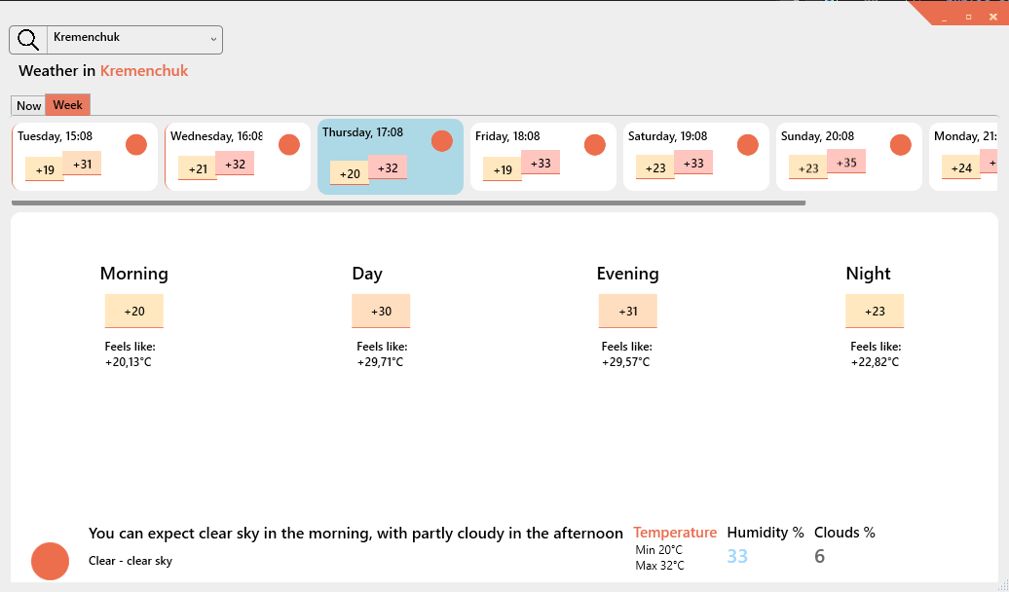The width and height of the screenshot is (1009, 592).
Task: Click the sun icon on Friday's card
Action: tap(594, 145)
